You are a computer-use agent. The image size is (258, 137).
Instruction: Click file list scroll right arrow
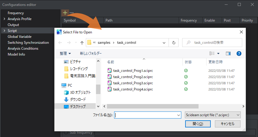coord(243,106)
